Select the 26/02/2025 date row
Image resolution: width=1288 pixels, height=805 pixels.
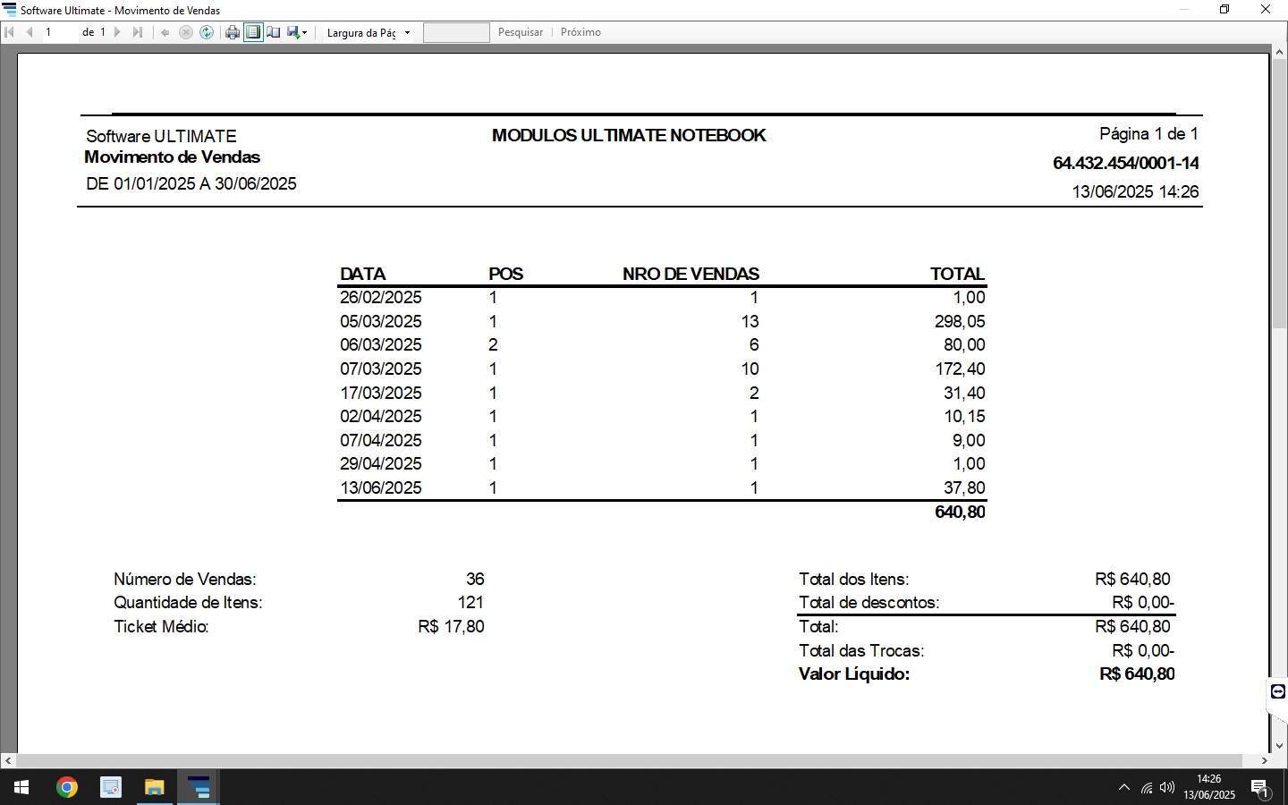click(662, 298)
